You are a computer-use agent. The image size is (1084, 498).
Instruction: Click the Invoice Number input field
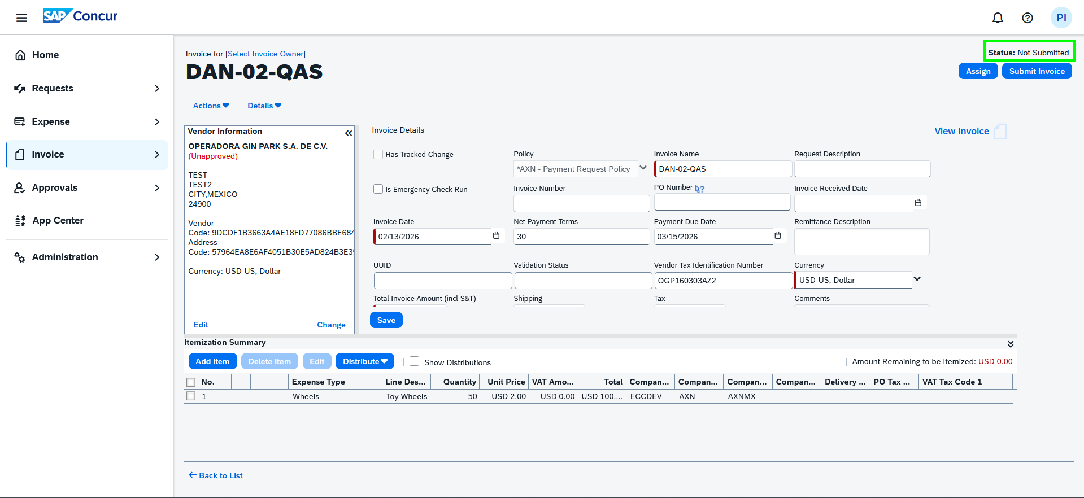click(581, 203)
